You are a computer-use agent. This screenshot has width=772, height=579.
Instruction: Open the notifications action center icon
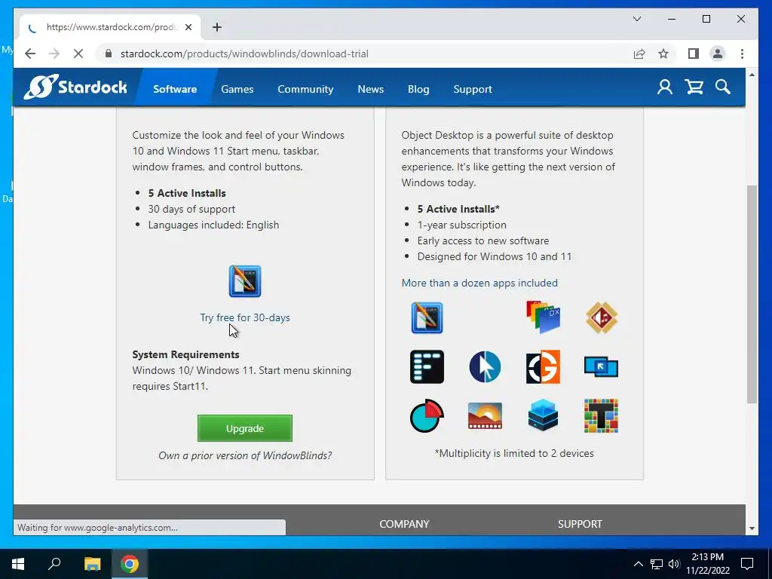[x=747, y=564]
